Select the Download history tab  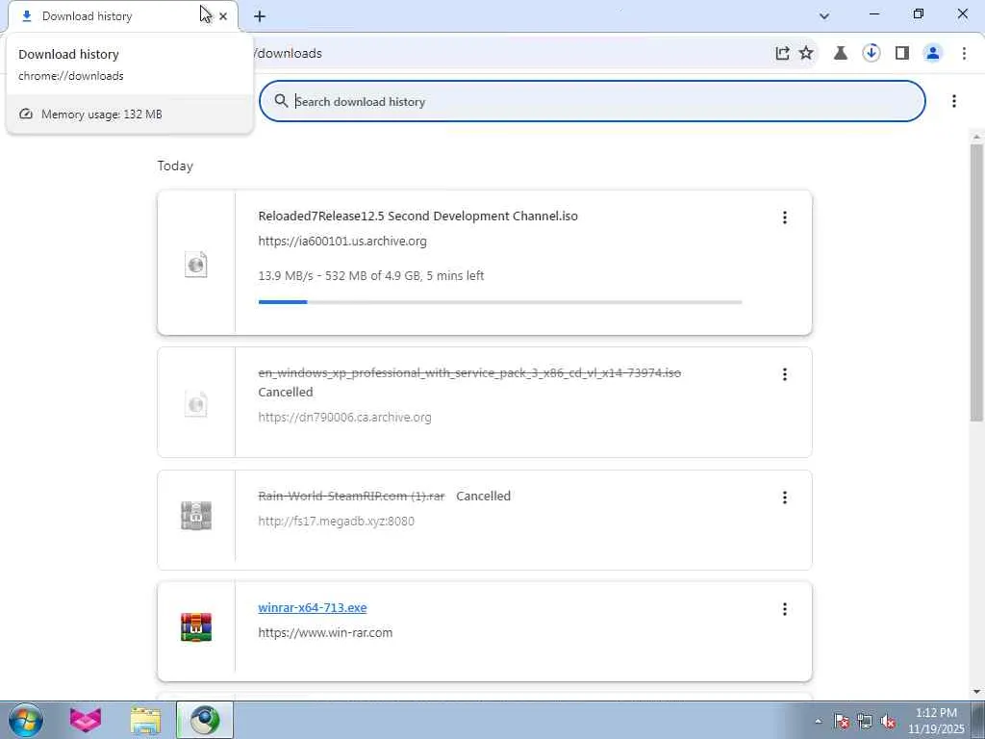(122, 16)
